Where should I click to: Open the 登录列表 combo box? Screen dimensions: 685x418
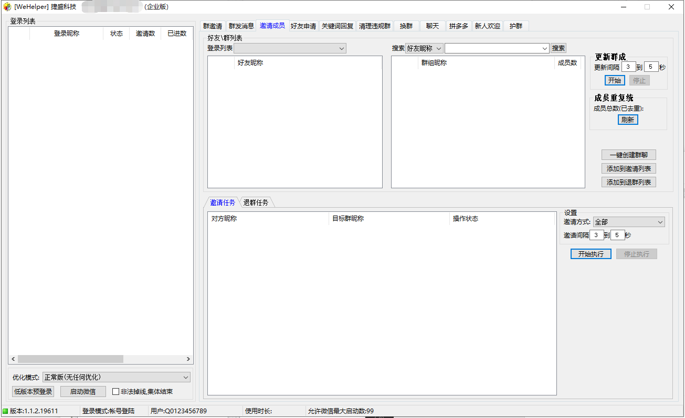pyautogui.click(x=290, y=48)
